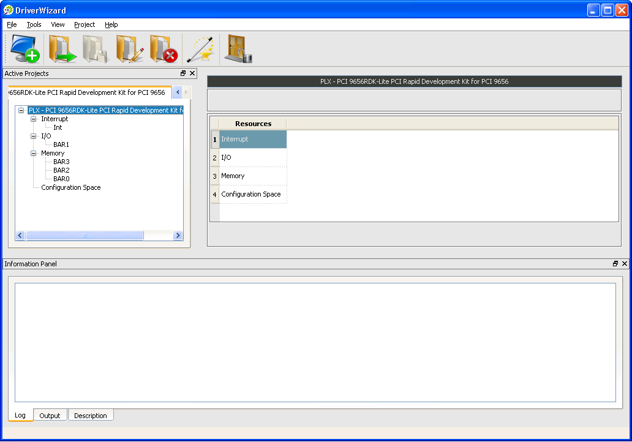Screen dimensions: 632x442
Task: Open the Tools menu
Action: point(34,24)
